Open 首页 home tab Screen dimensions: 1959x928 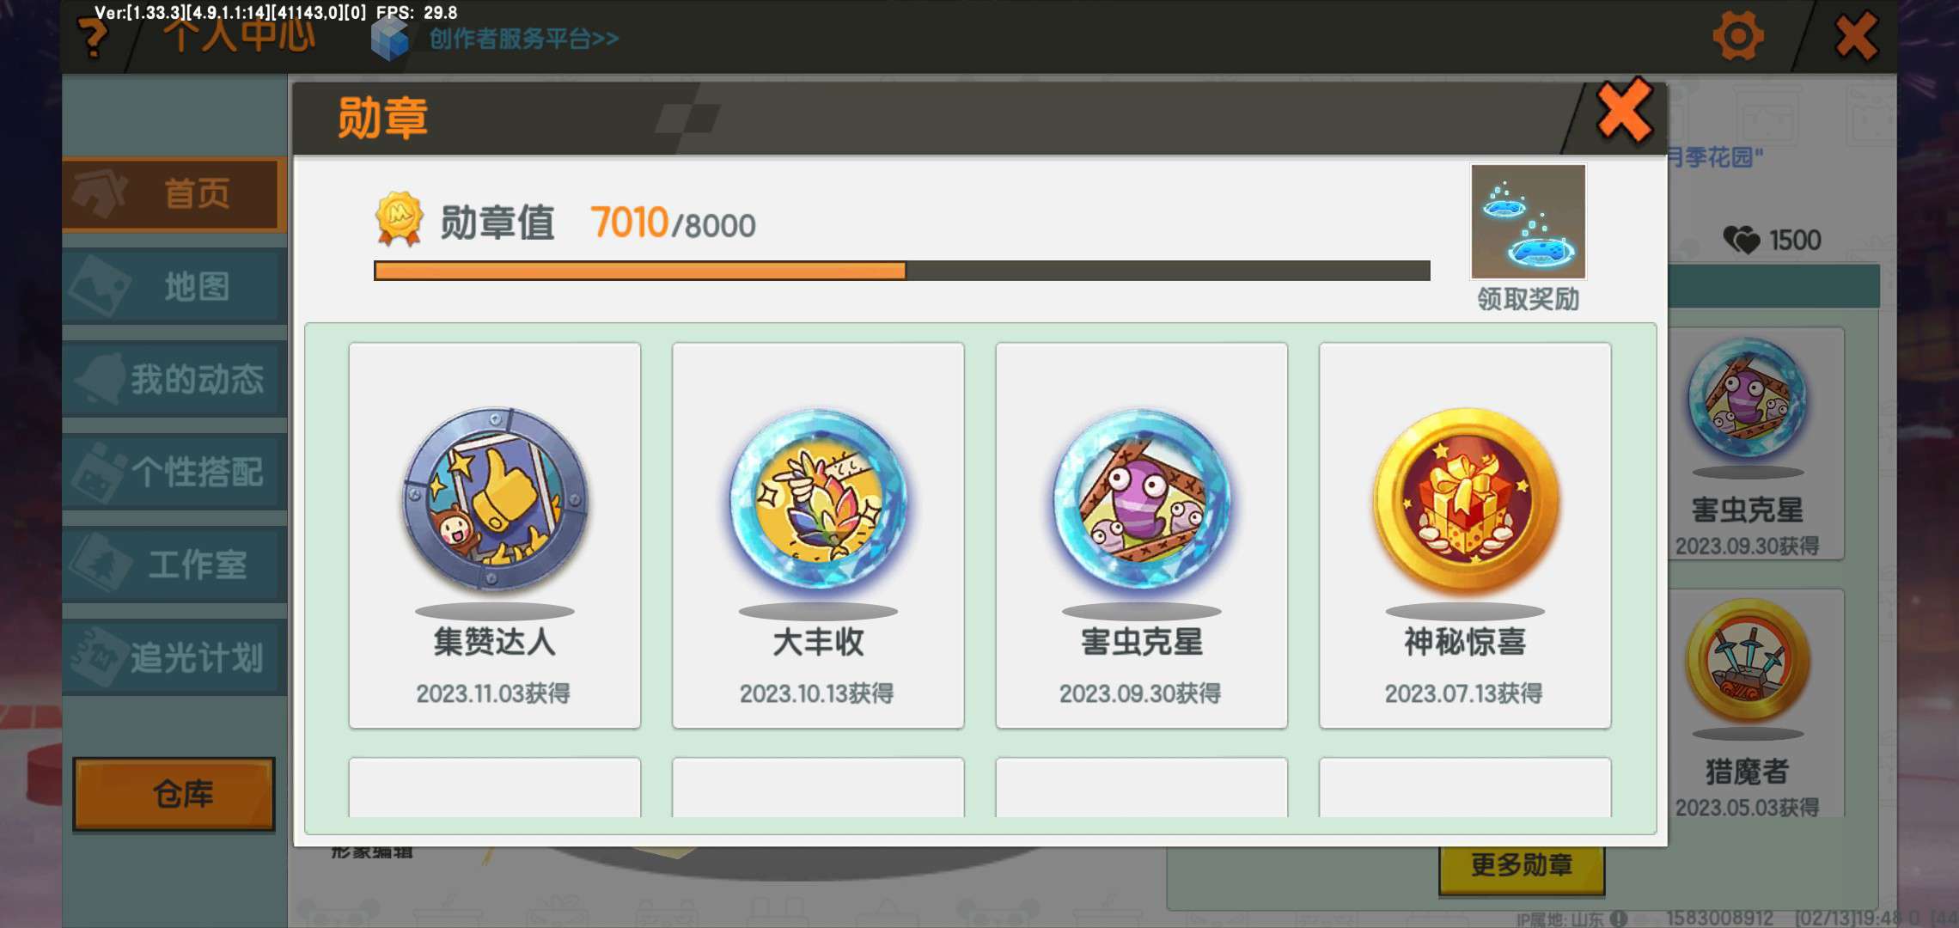(x=174, y=194)
